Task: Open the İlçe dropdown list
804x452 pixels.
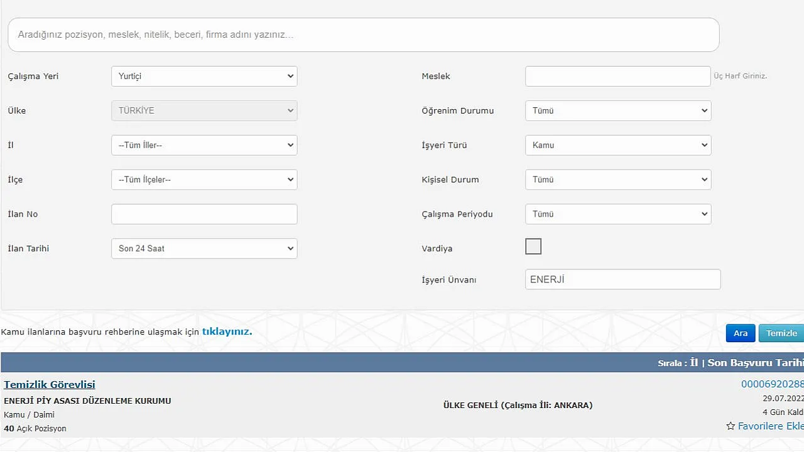Action: tap(204, 180)
